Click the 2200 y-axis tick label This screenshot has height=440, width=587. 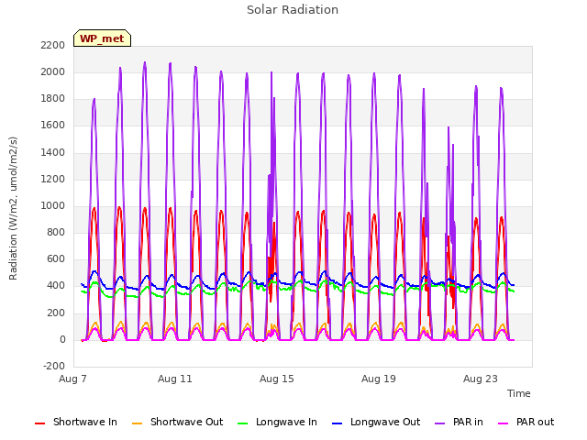click(53, 45)
